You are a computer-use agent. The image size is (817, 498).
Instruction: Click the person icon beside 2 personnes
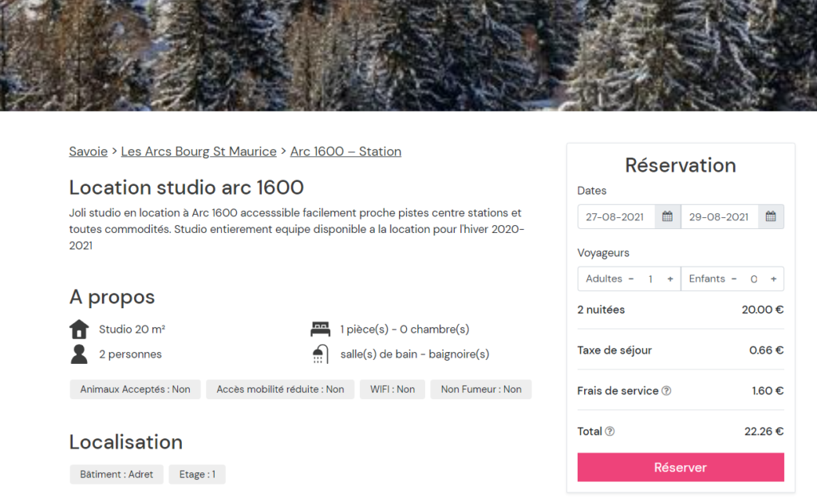tap(79, 354)
